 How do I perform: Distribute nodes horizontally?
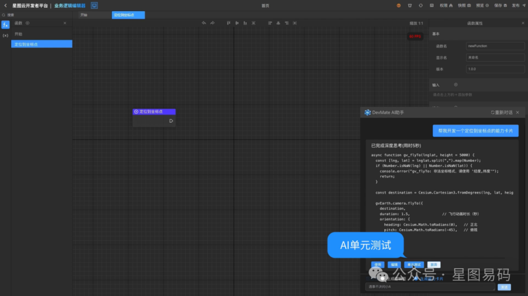tap(295, 23)
